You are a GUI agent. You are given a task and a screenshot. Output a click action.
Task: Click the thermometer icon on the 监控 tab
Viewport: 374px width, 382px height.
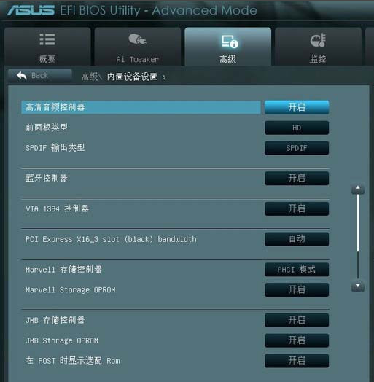tap(318, 40)
